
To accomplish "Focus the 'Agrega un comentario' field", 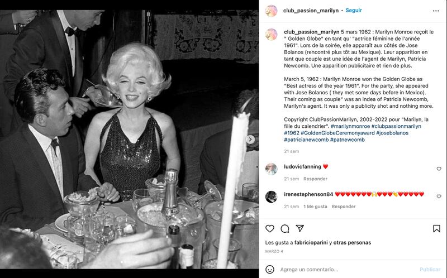I will click(346, 270).
